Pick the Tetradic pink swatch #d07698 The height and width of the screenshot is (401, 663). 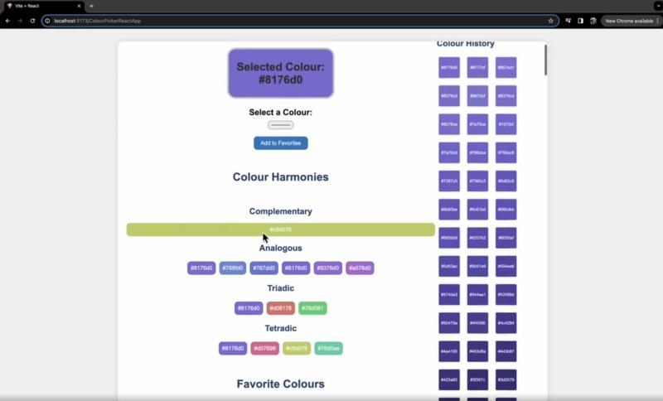[264, 348]
